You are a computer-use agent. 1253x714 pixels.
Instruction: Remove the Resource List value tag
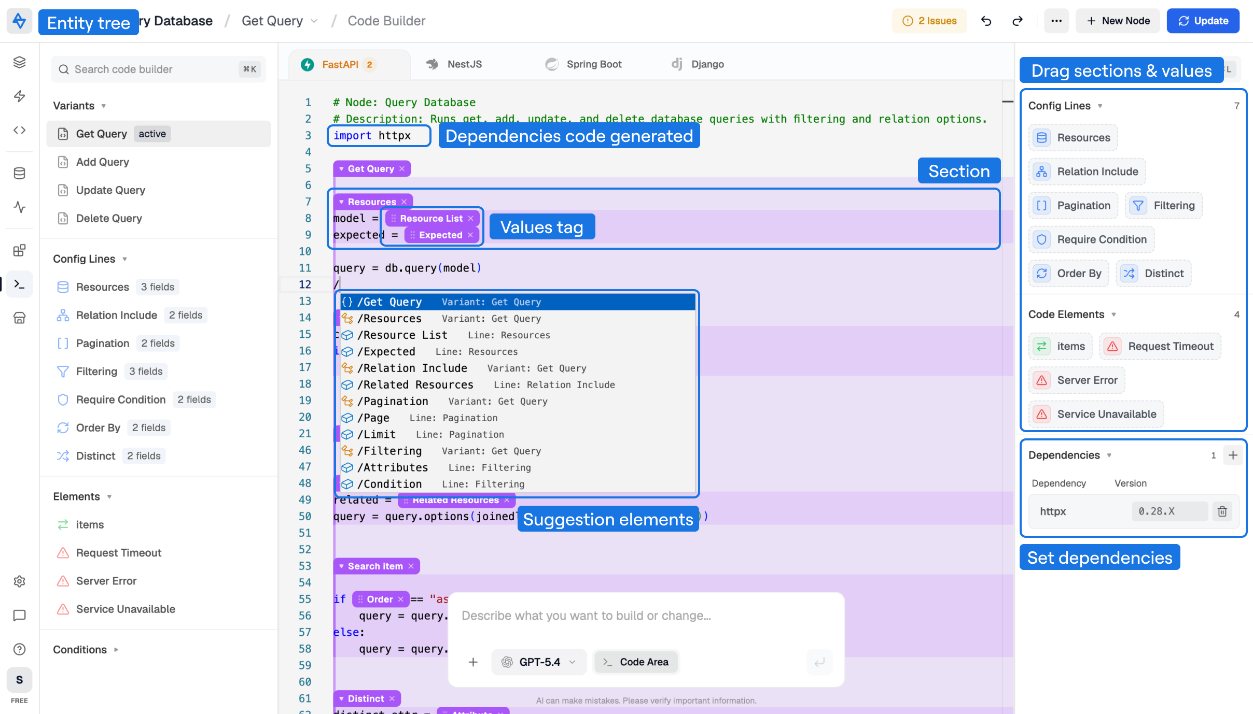click(x=471, y=219)
